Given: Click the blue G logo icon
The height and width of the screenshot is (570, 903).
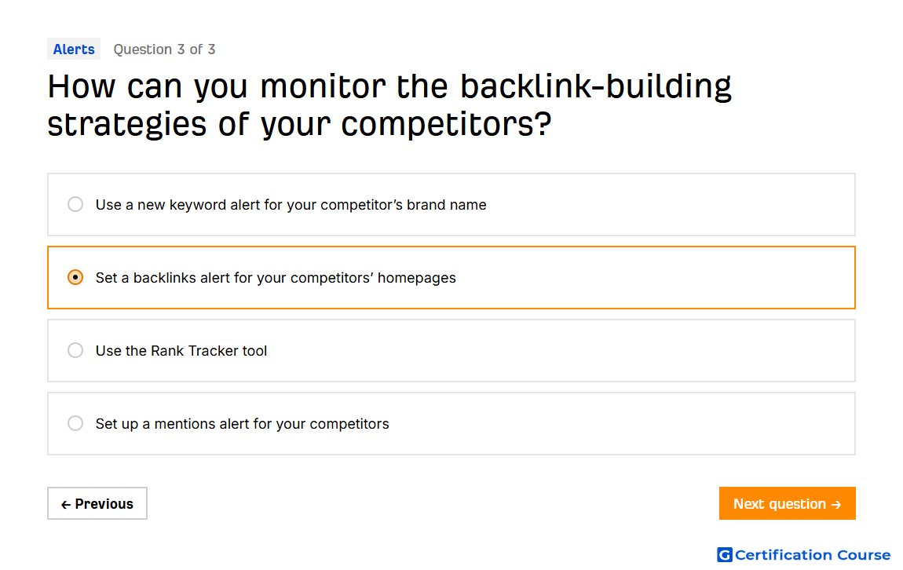Looking at the screenshot, I should 725,554.
